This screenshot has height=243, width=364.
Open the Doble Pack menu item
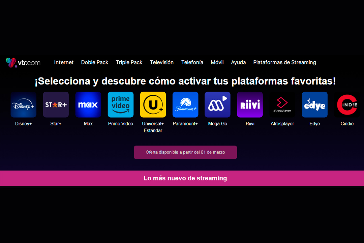pyautogui.click(x=94, y=62)
